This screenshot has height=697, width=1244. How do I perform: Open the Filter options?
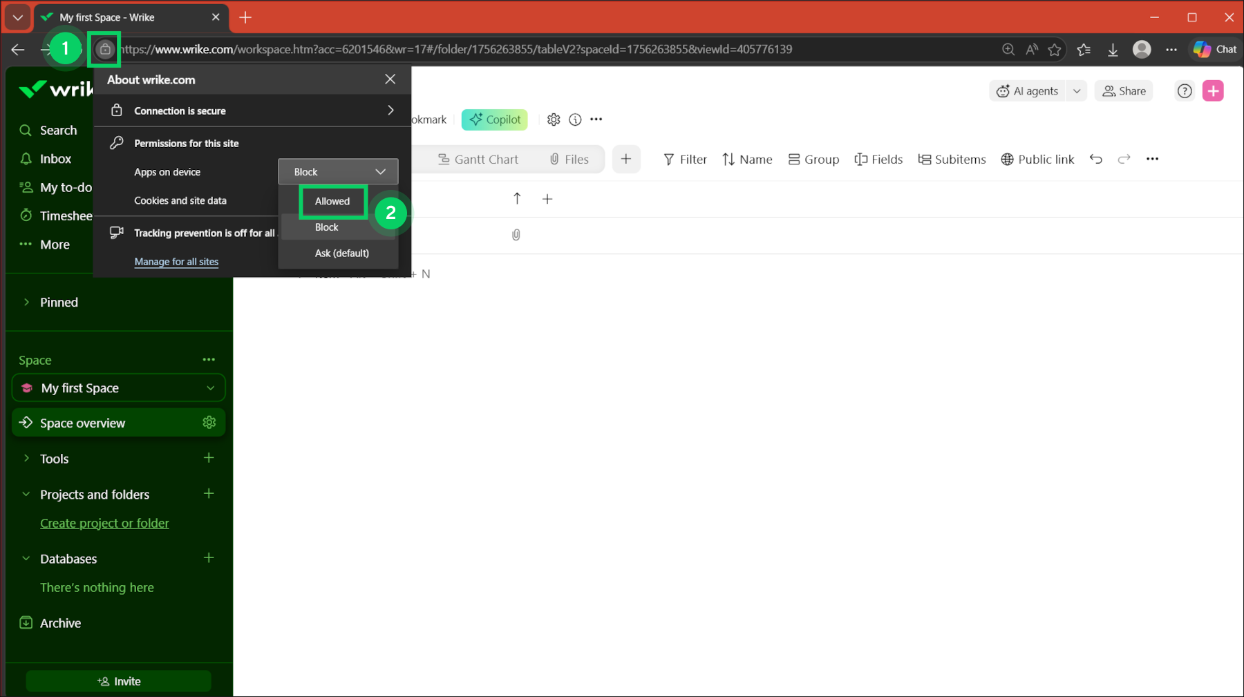(x=685, y=160)
